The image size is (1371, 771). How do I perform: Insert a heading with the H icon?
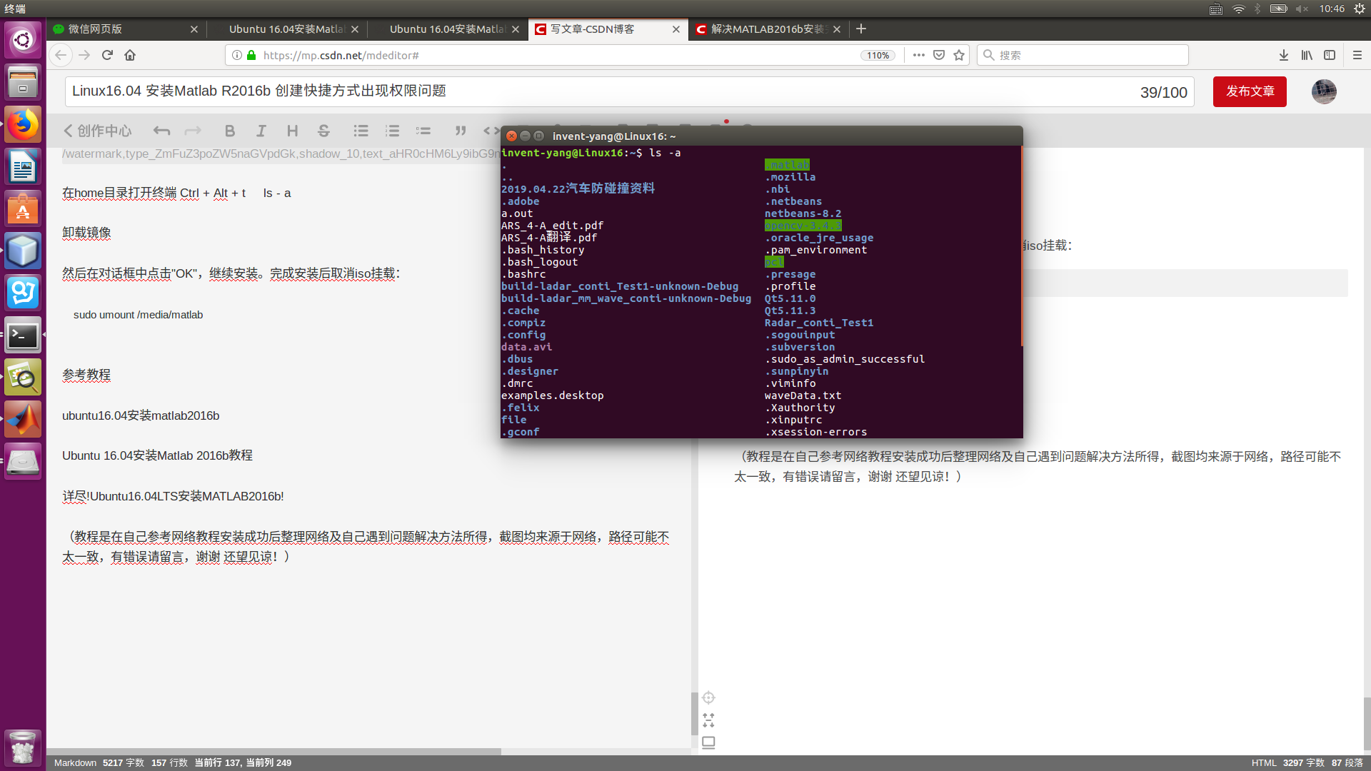tap(292, 131)
